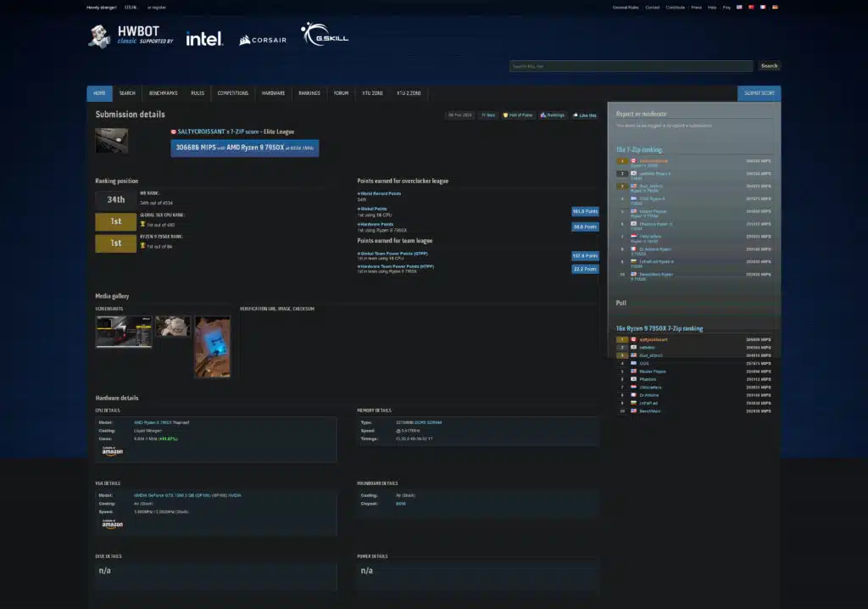Click the thumbs-up Like this button
868x609 pixels.
pos(585,115)
